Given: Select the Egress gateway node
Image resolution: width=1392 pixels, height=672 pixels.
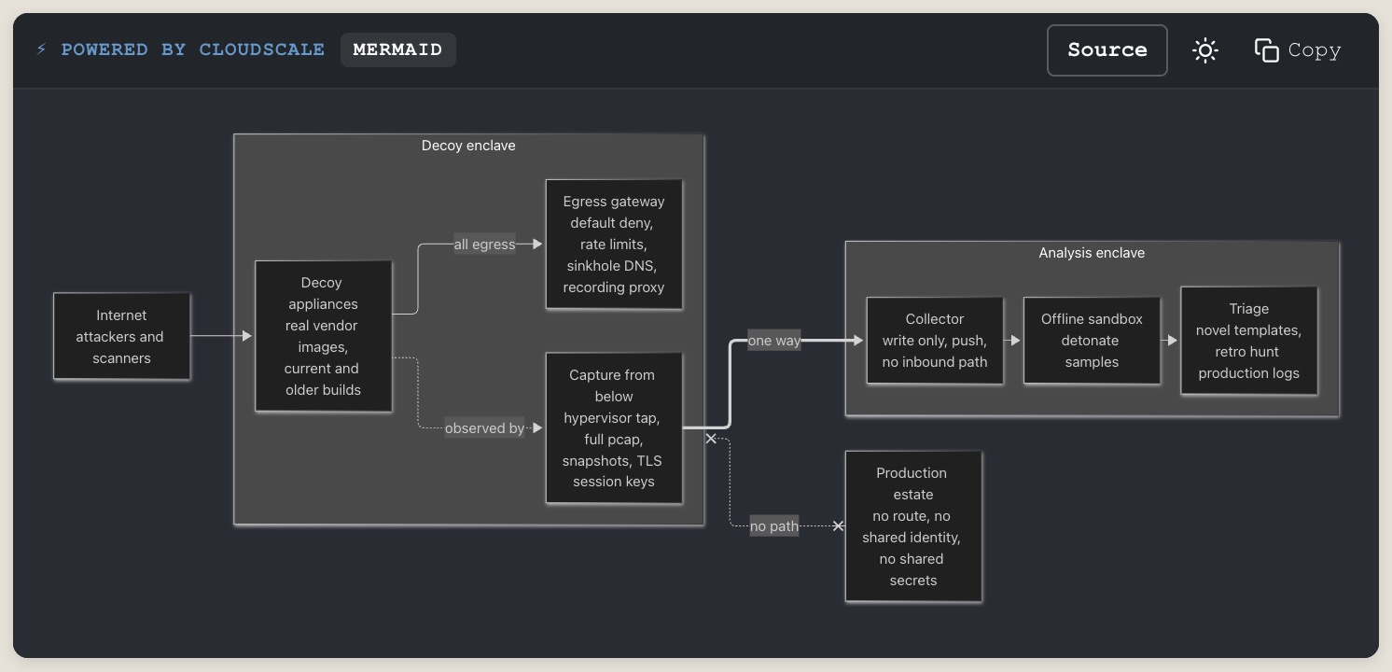Looking at the screenshot, I should click(x=614, y=245).
